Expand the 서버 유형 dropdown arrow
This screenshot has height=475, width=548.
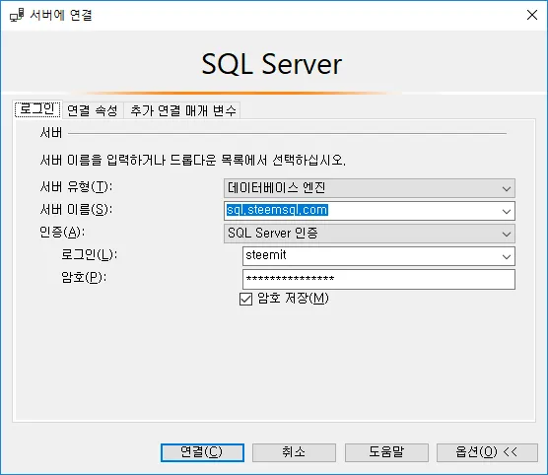click(x=507, y=189)
